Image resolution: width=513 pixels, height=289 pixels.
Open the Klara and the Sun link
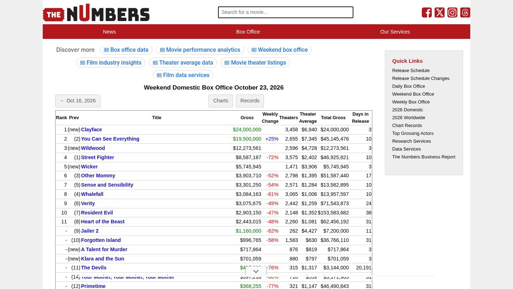103,259
